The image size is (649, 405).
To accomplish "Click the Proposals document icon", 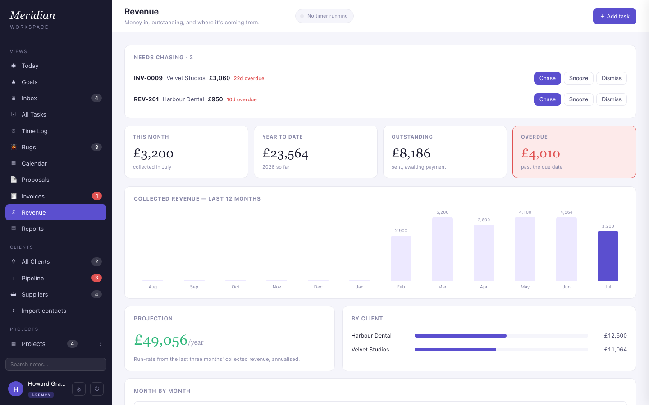I will coord(14,180).
